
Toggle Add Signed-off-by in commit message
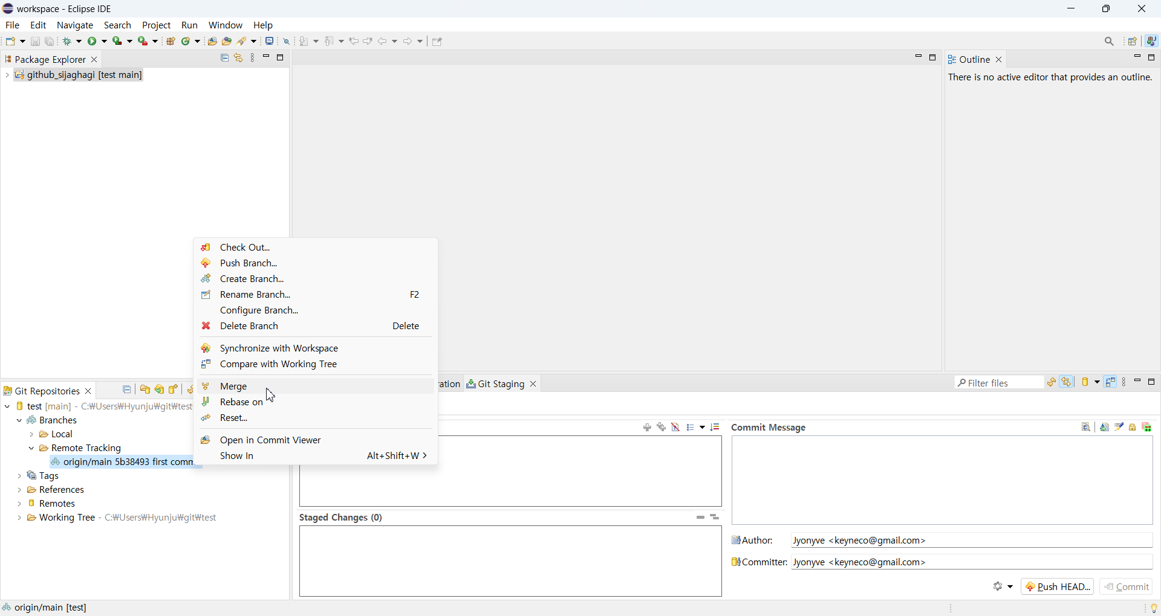coord(1119,428)
